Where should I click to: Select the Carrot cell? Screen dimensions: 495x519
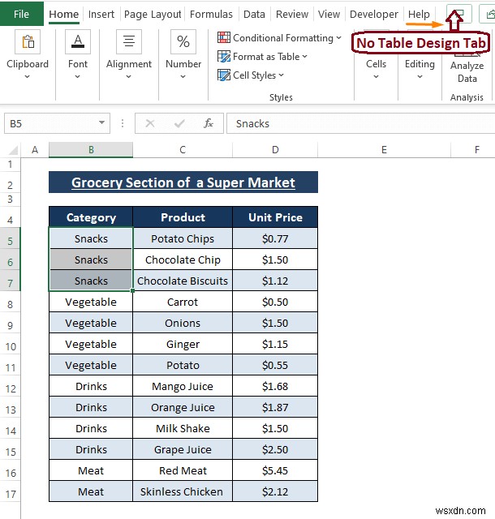point(183,302)
